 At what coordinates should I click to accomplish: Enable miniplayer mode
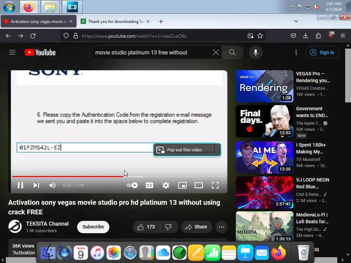[182, 185]
